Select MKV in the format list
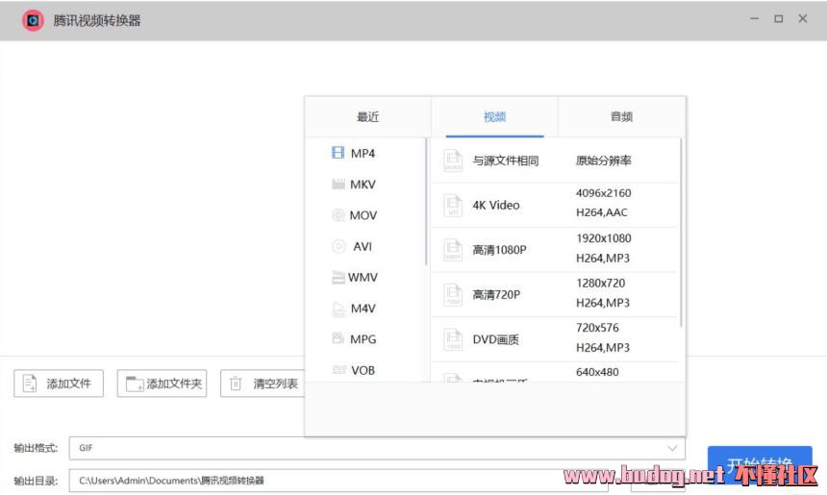827x495 pixels. (363, 184)
